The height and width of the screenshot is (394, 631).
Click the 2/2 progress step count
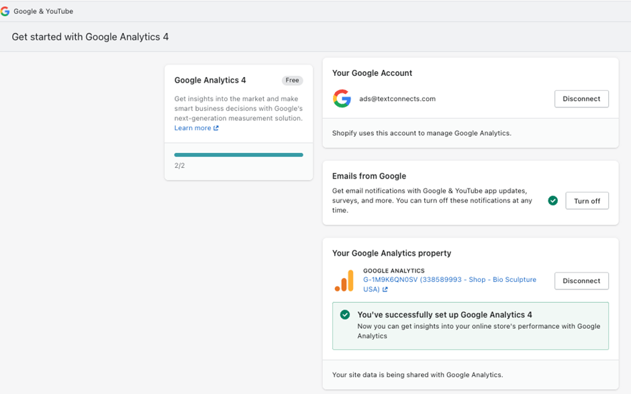point(179,165)
